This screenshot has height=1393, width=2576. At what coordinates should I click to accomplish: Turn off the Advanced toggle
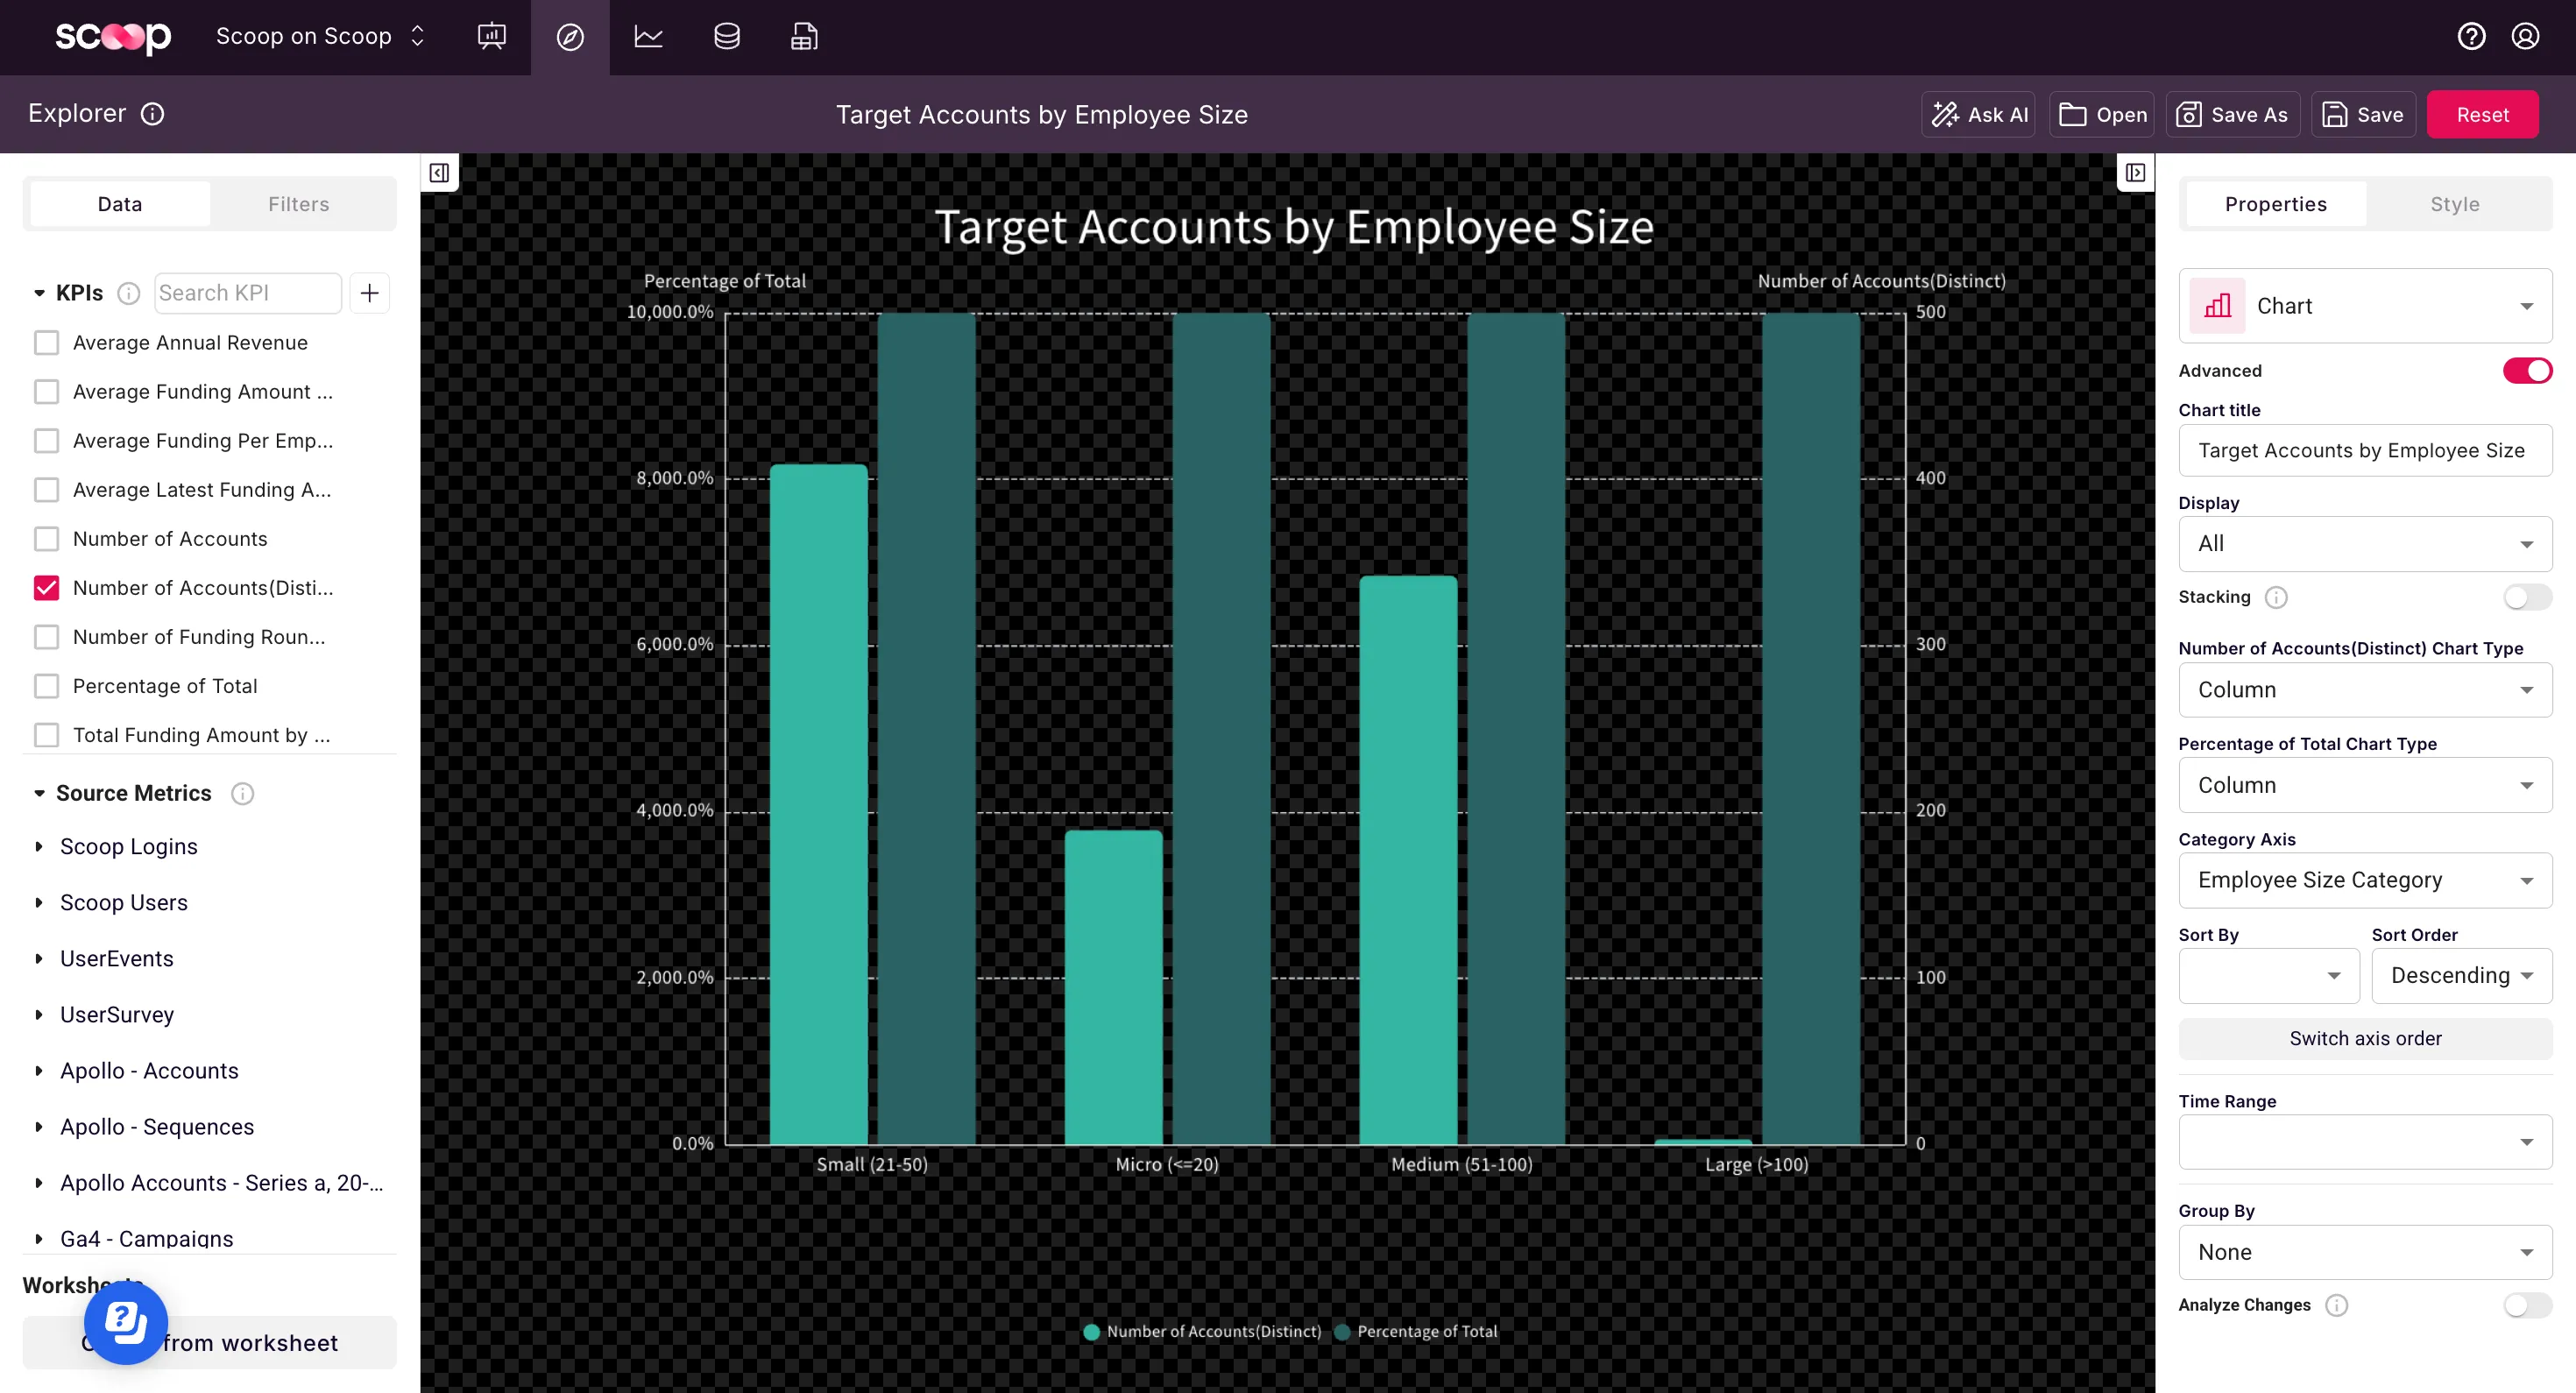[x=2526, y=371]
